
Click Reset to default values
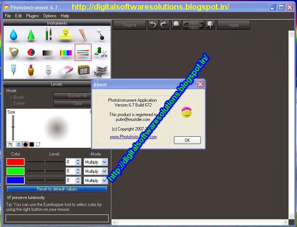click(x=57, y=189)
